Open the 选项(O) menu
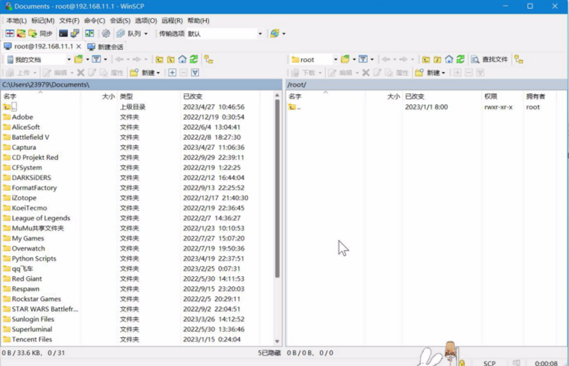The width and height of the screenshot is (569, 366). point(146,21)
